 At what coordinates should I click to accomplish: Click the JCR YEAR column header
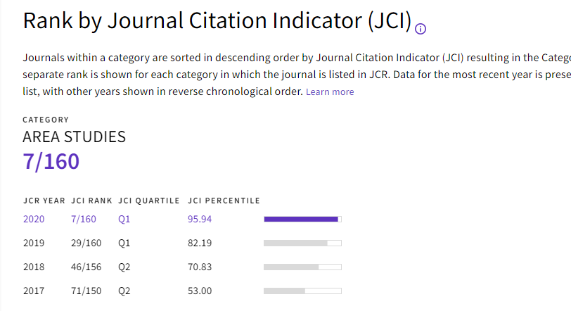point(44,201)
